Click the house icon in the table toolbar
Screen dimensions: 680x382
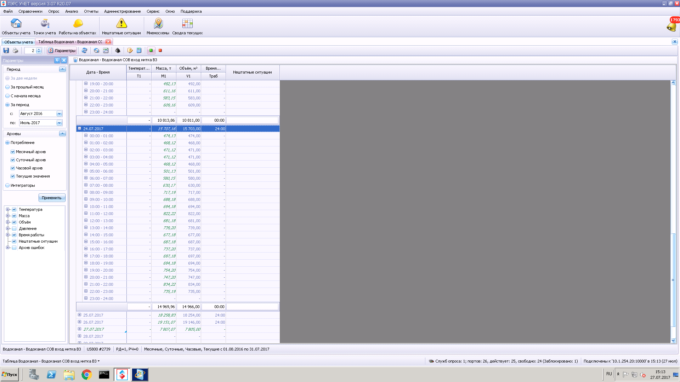(x=96, y=51)
